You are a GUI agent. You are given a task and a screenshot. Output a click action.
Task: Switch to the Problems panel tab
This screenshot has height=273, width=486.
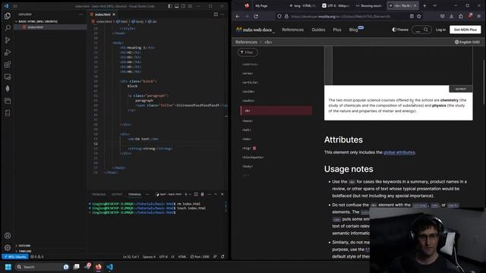coord(99,194)
